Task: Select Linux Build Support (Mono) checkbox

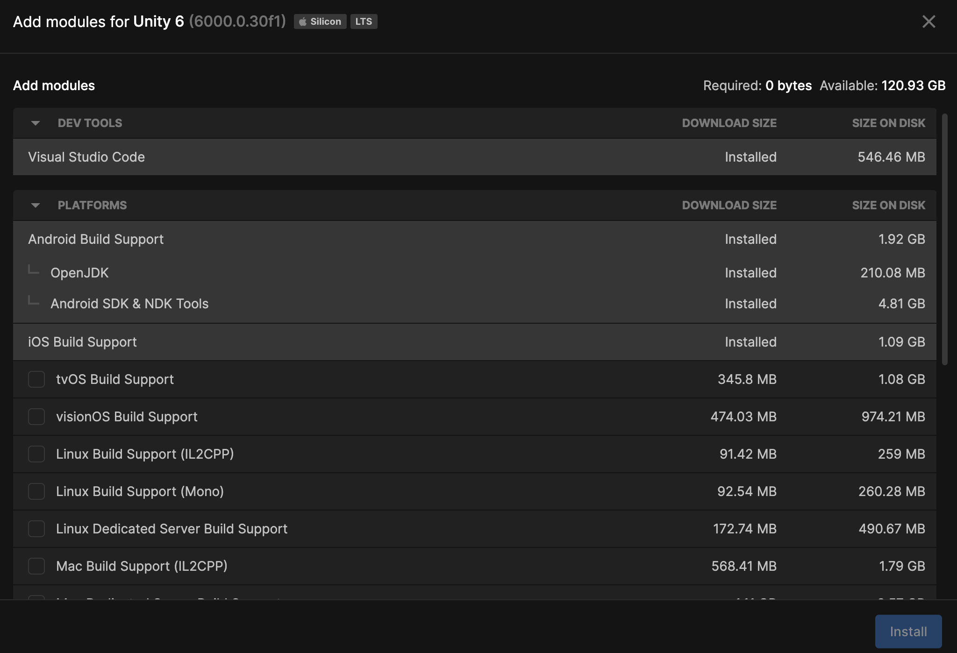Action: (36, 491)
